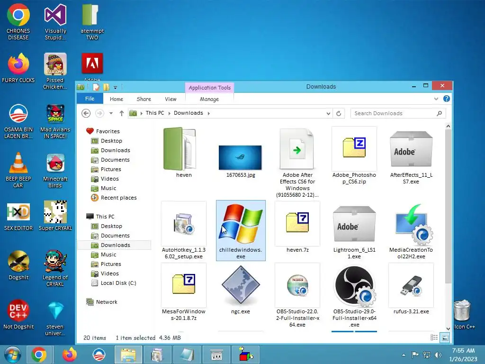Click the Search Downloads field

398,113
